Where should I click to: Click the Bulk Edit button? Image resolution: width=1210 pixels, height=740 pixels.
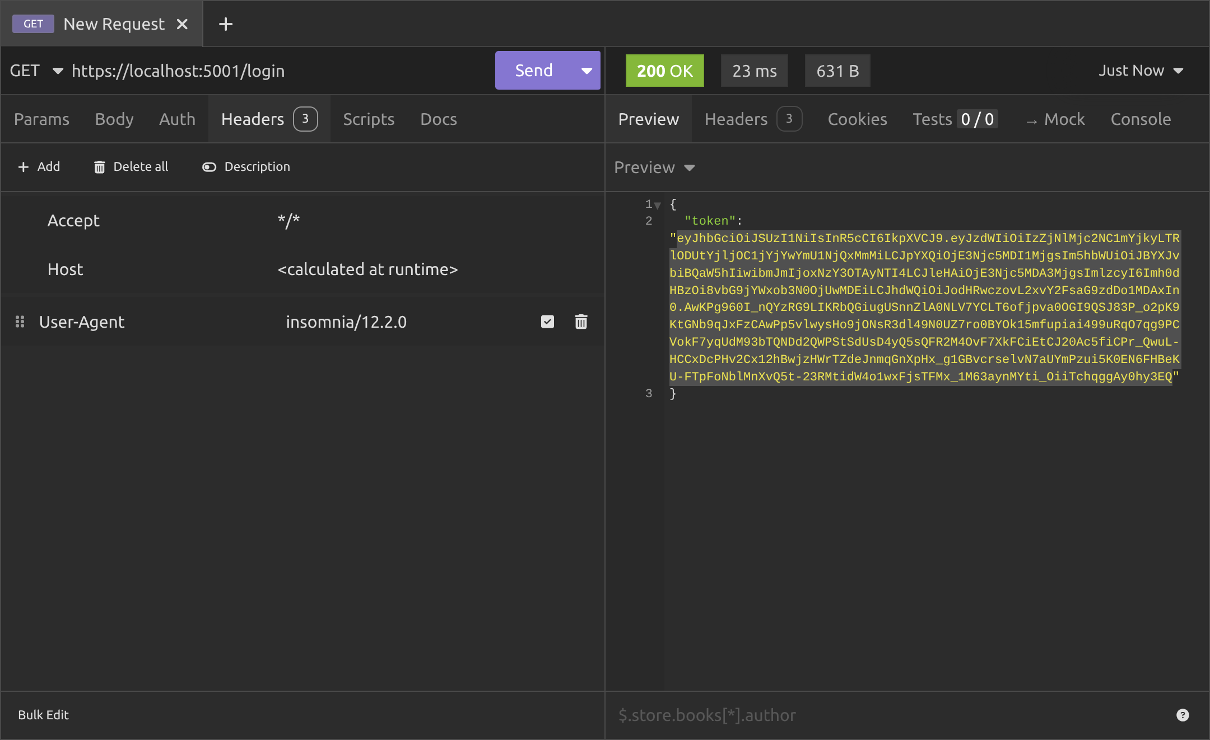pyautogui.click(x=43, y=715)
